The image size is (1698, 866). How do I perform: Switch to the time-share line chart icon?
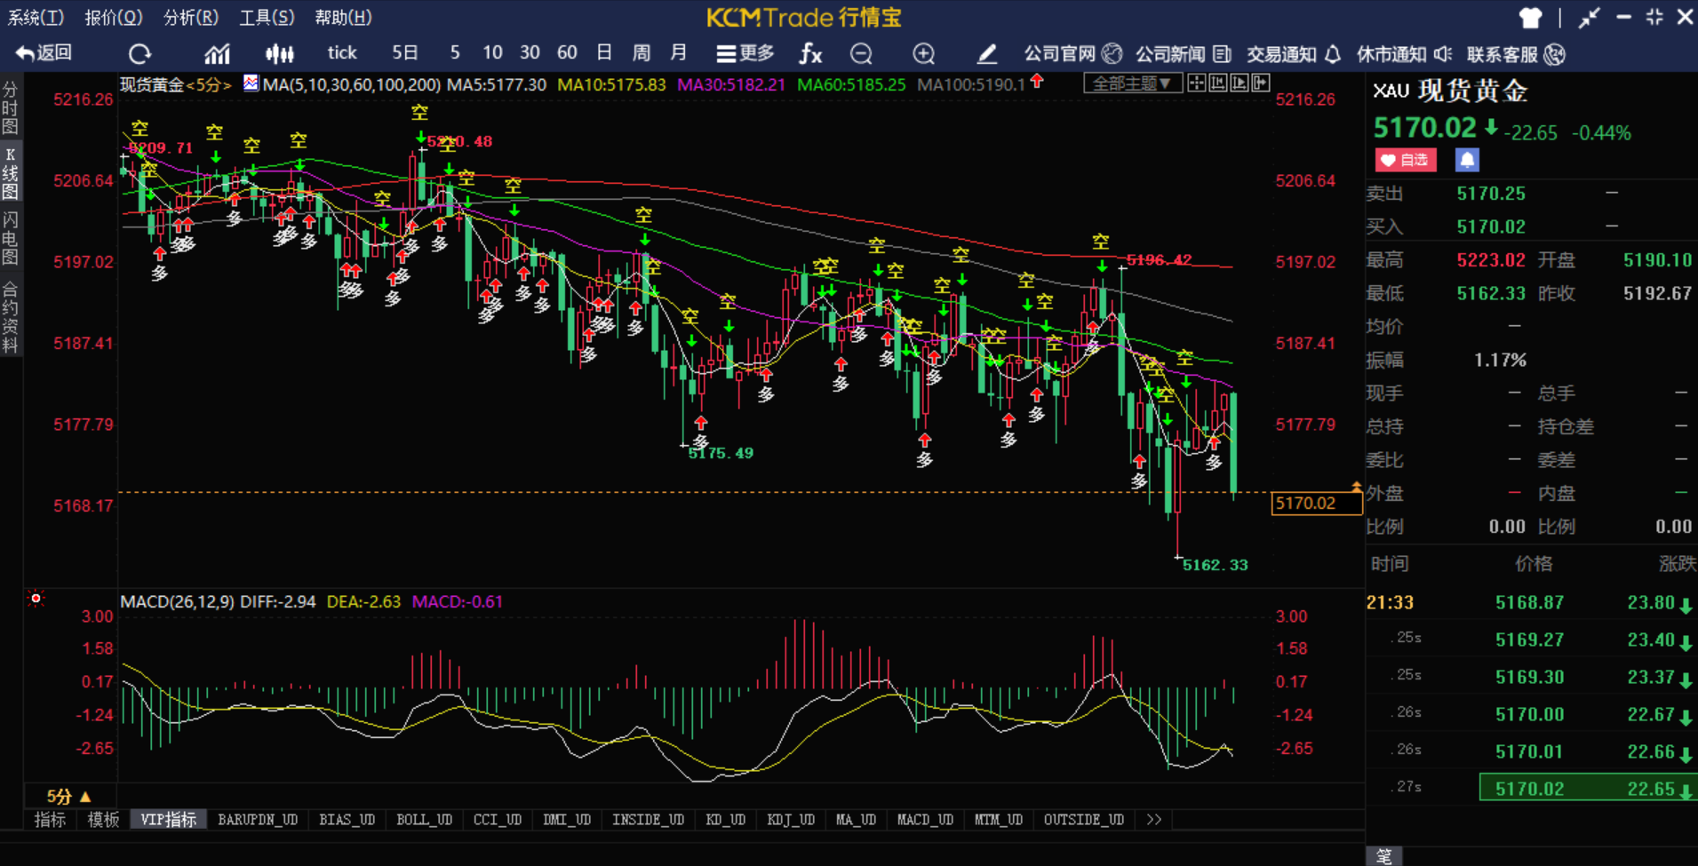click(217, 54)
